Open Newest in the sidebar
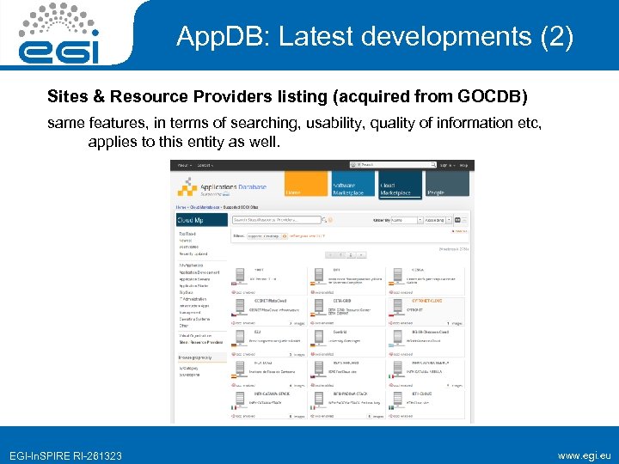The image size is (619, 464). [x=186, y=241]
